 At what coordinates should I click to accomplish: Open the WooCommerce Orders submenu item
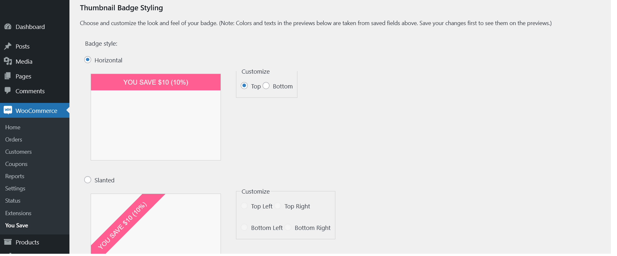[14, 140]
